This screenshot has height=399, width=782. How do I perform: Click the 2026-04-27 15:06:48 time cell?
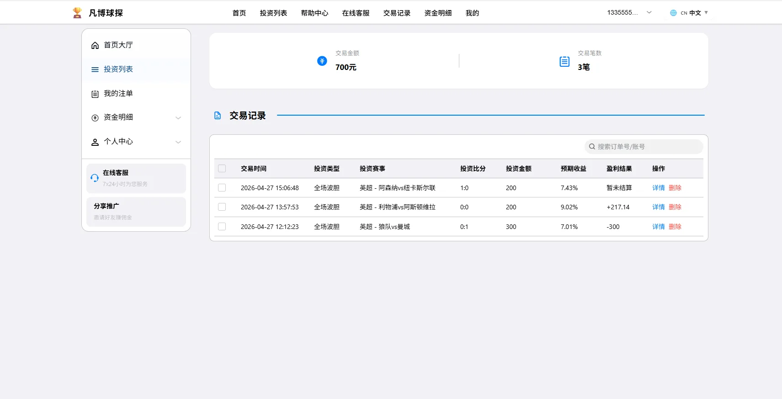click(270, 188)
